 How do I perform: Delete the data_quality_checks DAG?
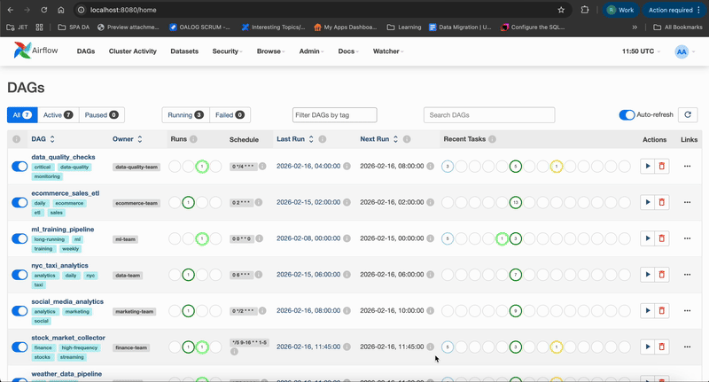coord(661,166)
